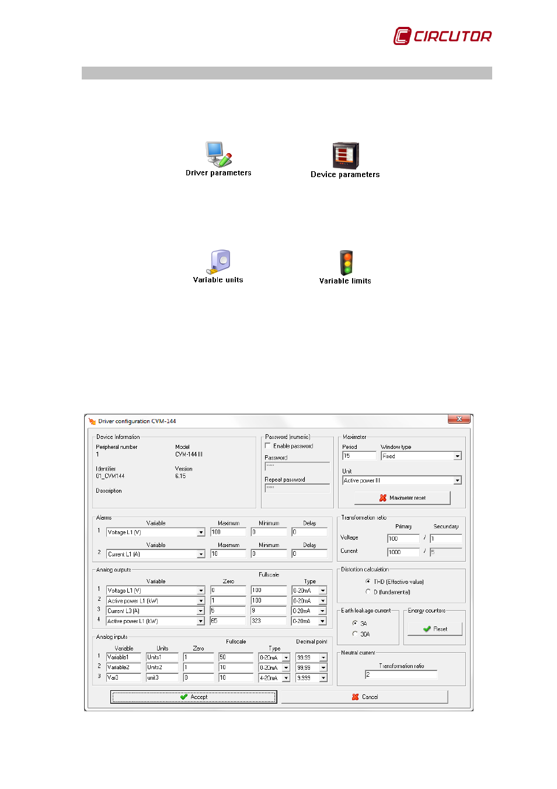This screenshot has width=557, height=789.
Task: Expand analog output 3 Variable dropdown
Action: 201,611
